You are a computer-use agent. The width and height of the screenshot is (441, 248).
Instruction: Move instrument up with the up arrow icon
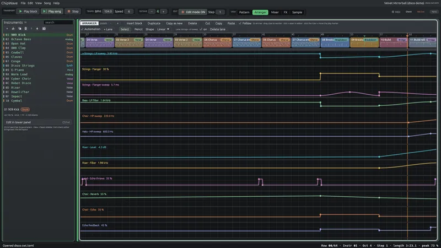(31, 29)
